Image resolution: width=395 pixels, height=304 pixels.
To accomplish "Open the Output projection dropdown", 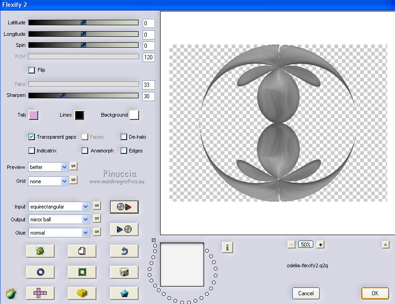I will point(59,220).
